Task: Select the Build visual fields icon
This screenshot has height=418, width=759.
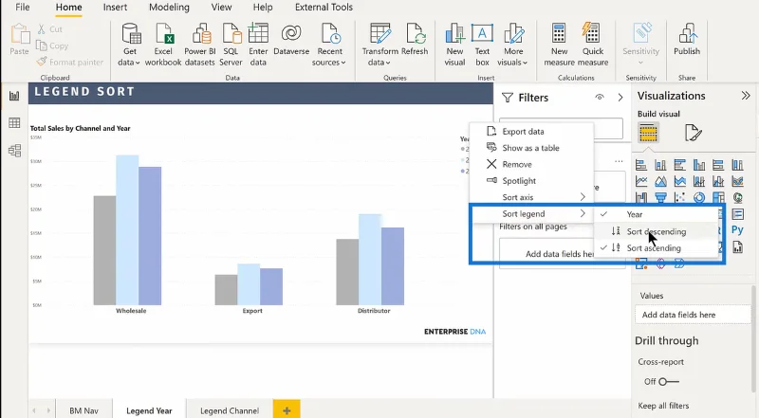Action: click(648, 133)
